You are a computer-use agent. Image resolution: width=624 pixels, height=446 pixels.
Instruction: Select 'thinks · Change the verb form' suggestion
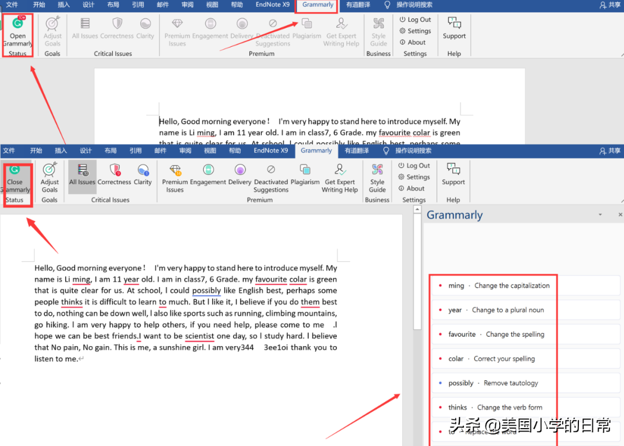[x=526, y=407]
